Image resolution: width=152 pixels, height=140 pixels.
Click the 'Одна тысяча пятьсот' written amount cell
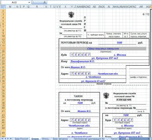click(x=103, y=48)
